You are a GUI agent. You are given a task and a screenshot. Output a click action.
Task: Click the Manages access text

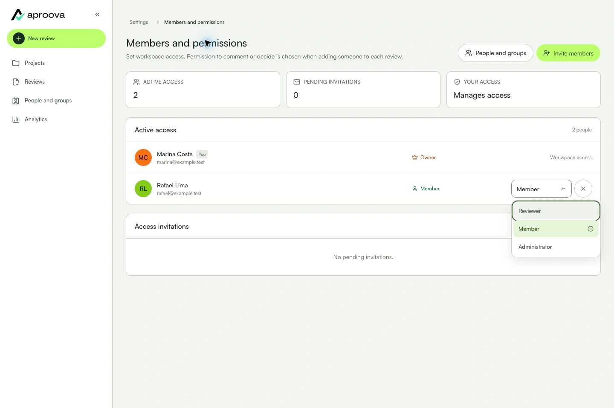(x=482, y=95)
